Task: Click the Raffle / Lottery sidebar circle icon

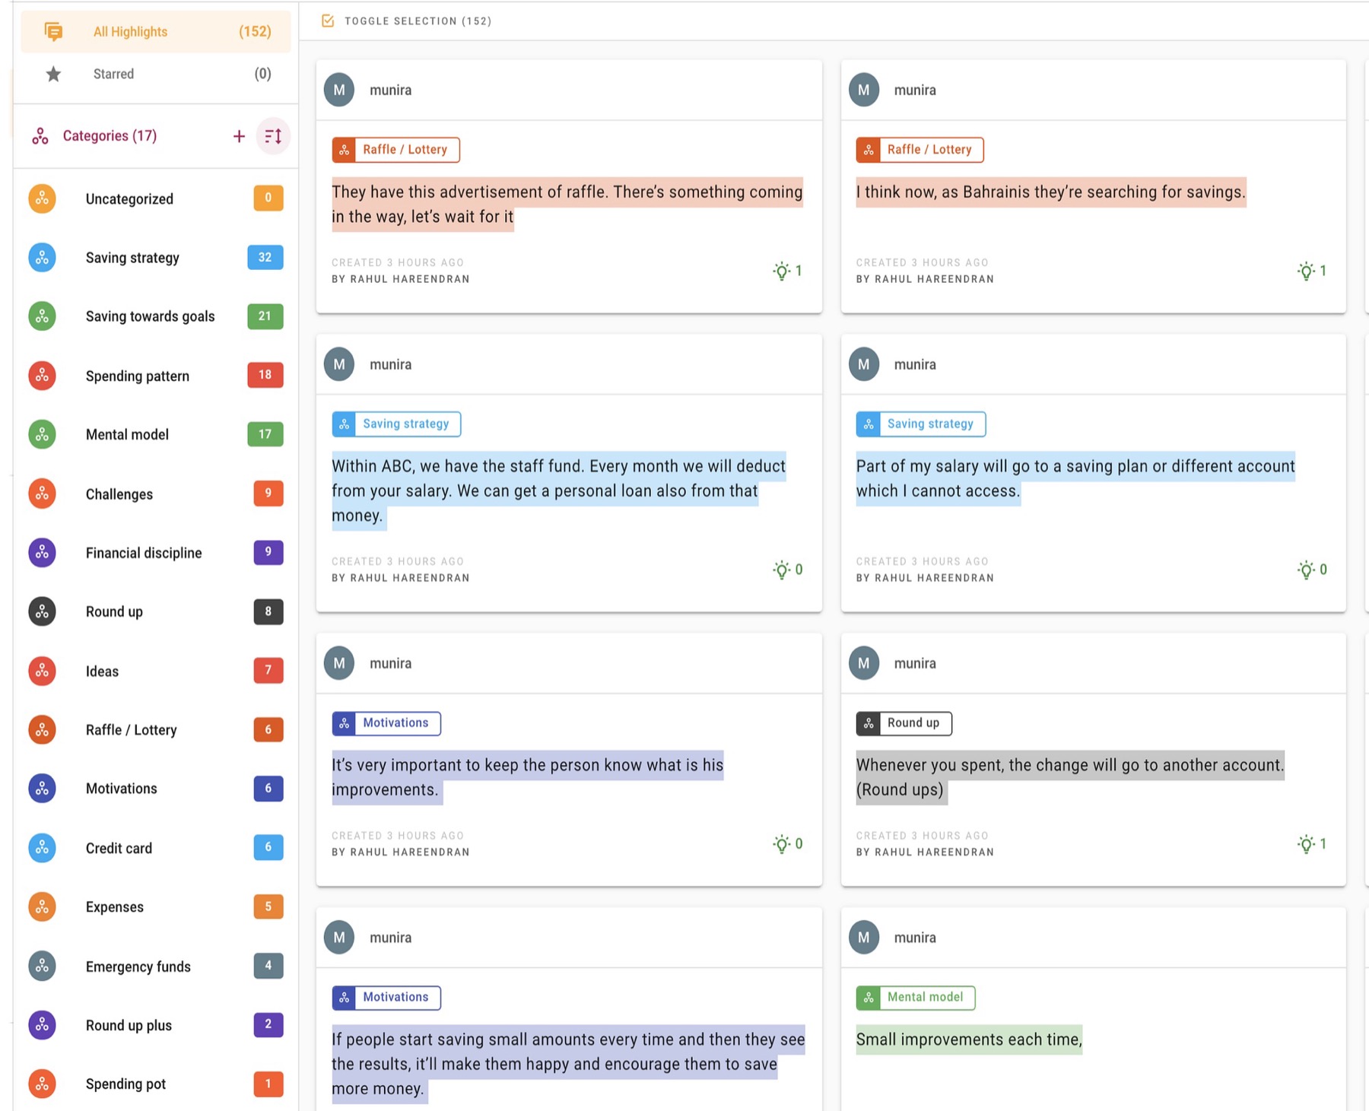Action: tap(42, 730)
